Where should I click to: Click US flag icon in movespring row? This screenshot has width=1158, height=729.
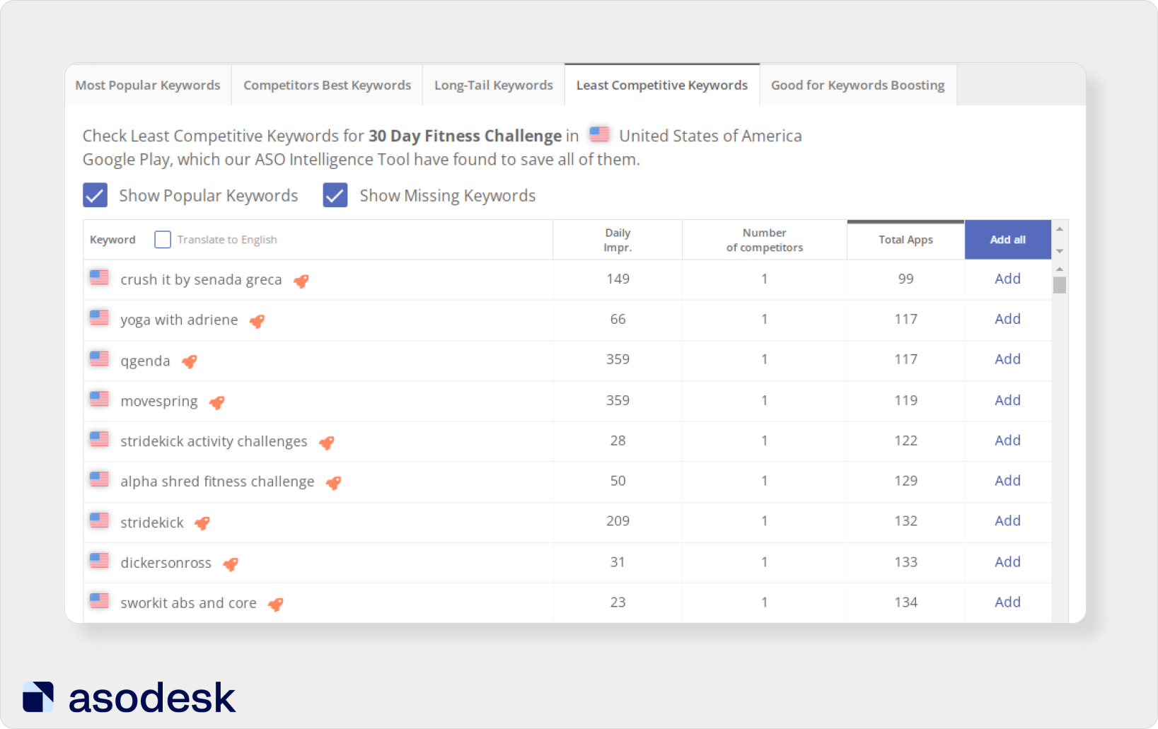pos(99,399)
